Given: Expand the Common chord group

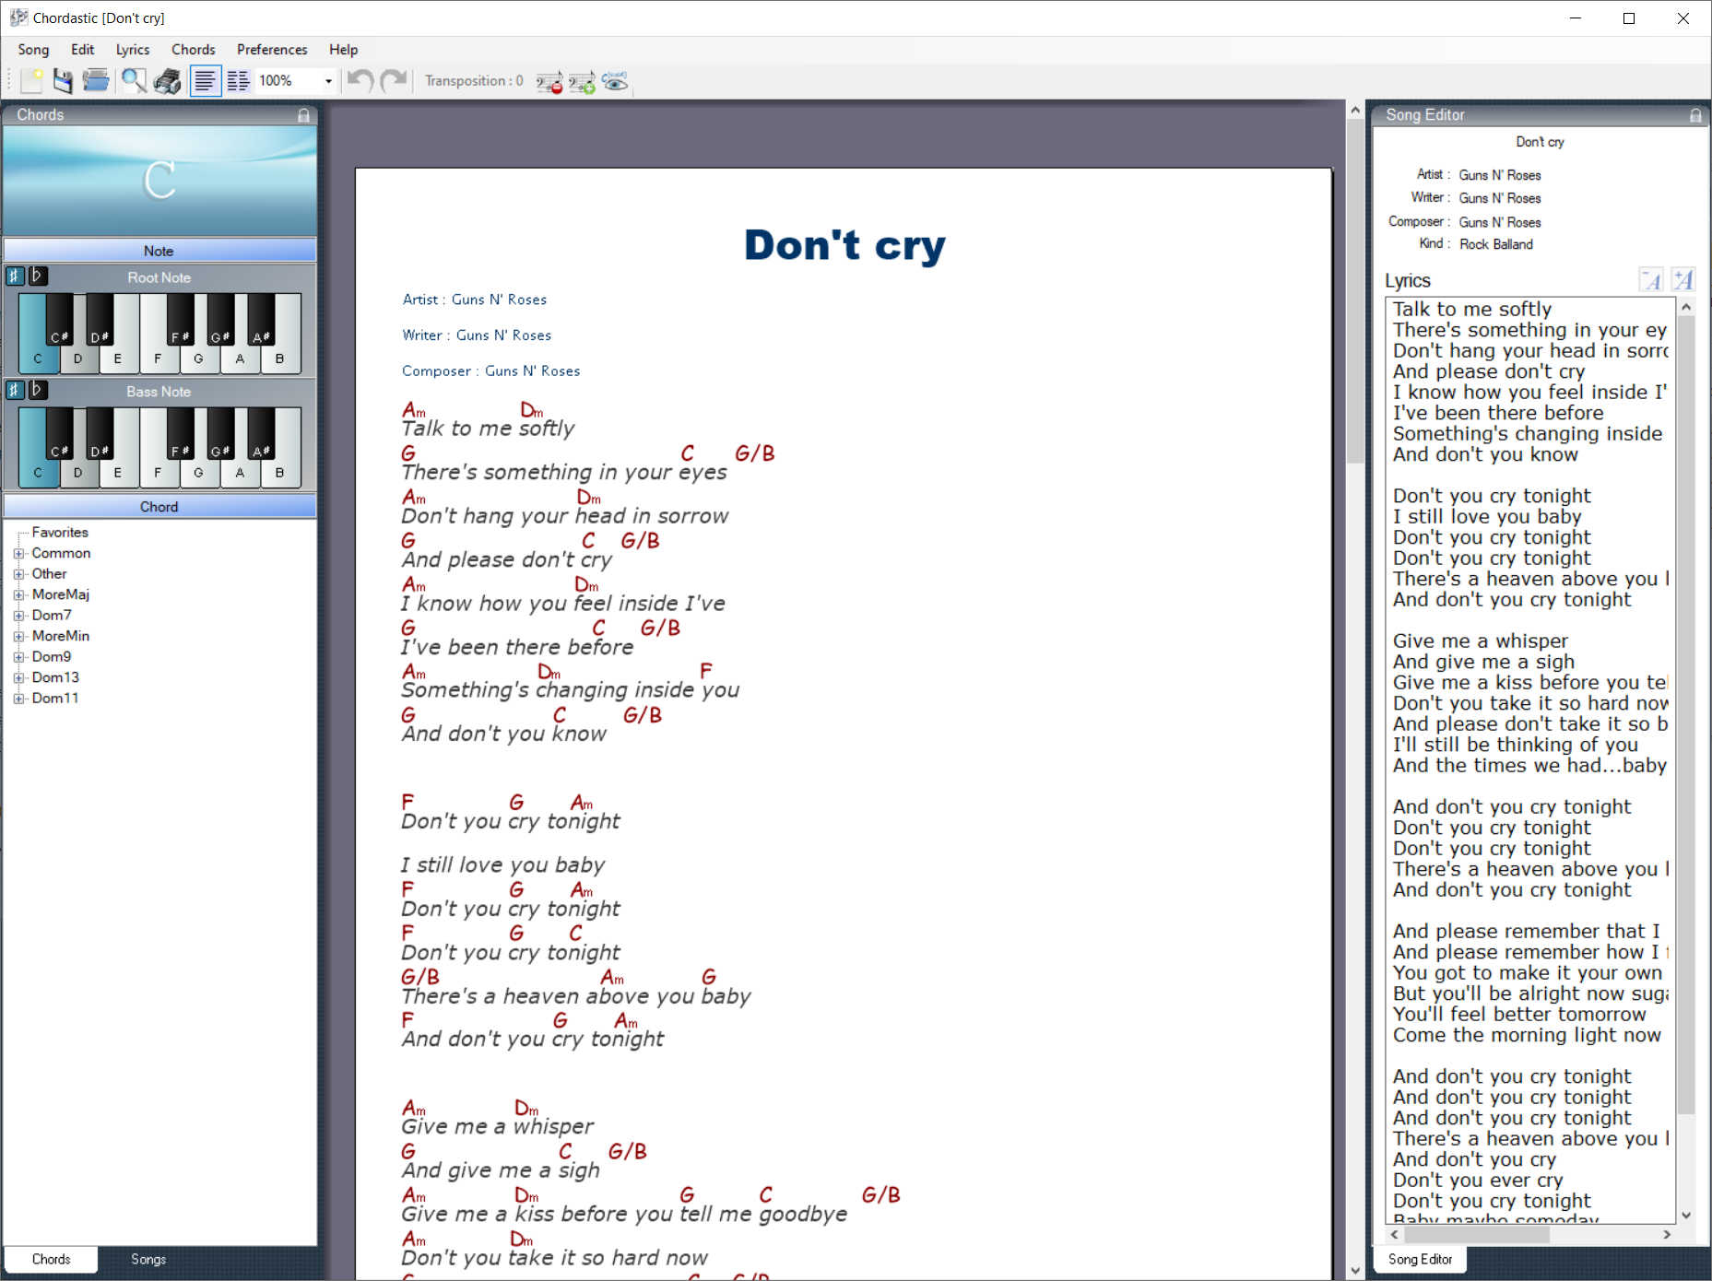Looking at the screenshot, I should pyautogui.click(x=18, y=554).
